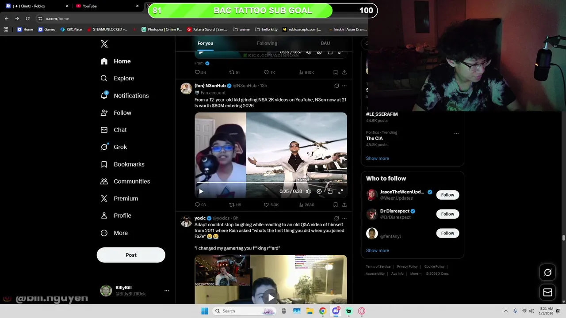This screenshot has height=318, width=566.
Task: Bookmark the post with 910K views
Action: pos(336,72)
